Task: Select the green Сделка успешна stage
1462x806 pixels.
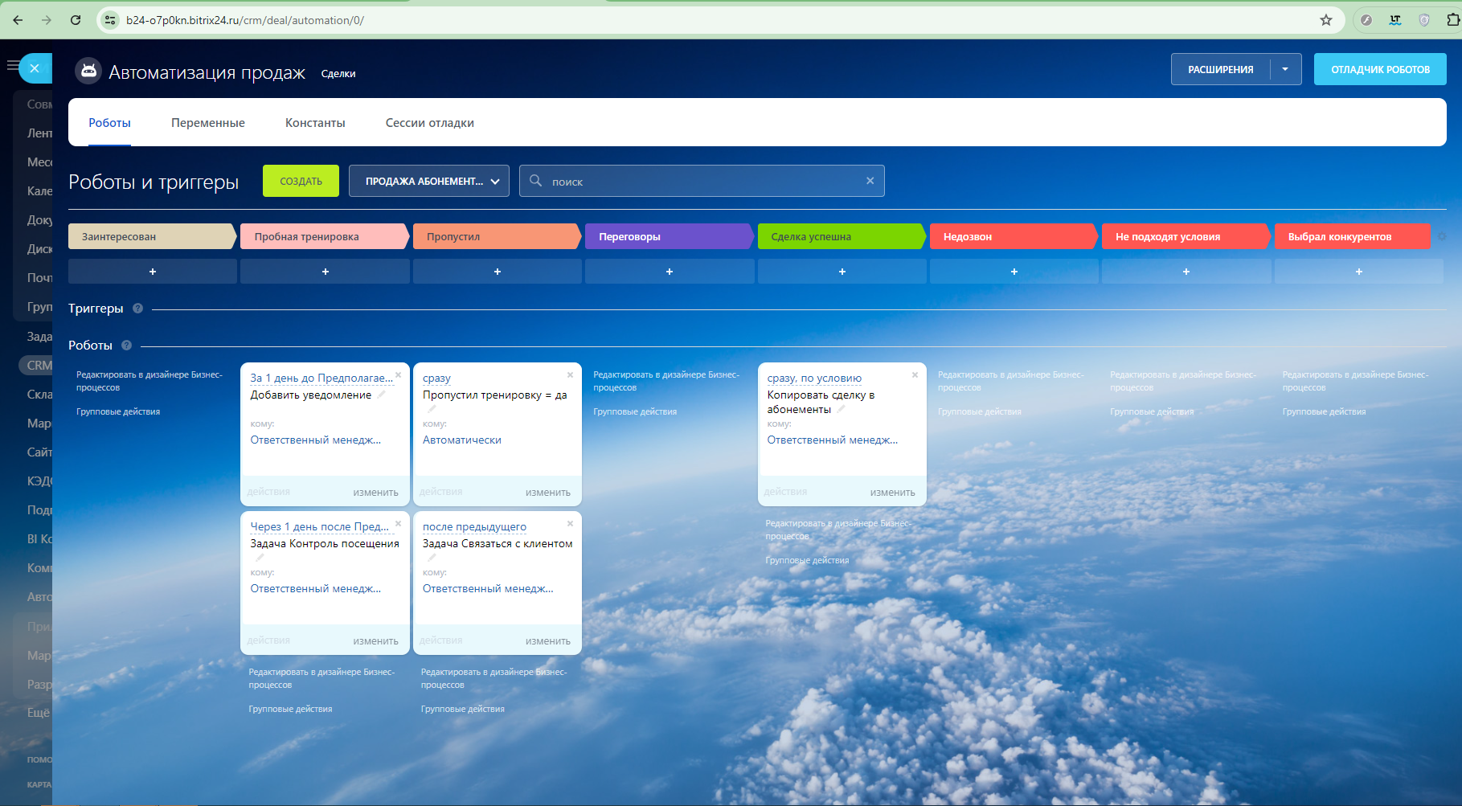Action: coord(840,237)
